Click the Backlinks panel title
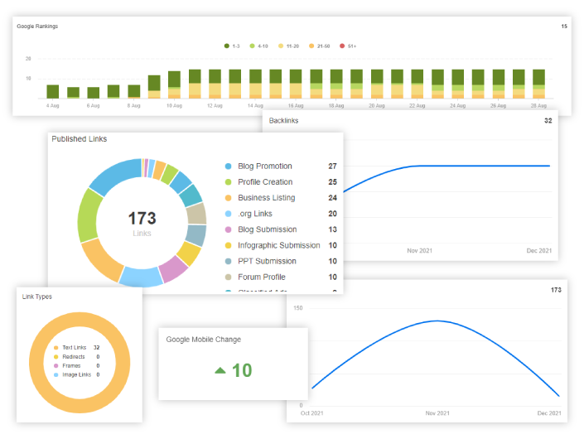This screenshot has height=439, width=584. point(283,121)
